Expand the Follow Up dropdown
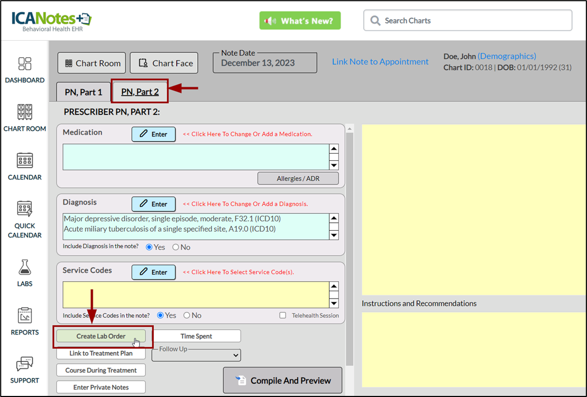 click(196, 355)
